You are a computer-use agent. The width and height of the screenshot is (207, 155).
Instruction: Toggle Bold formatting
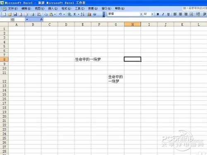click(158, 14)
